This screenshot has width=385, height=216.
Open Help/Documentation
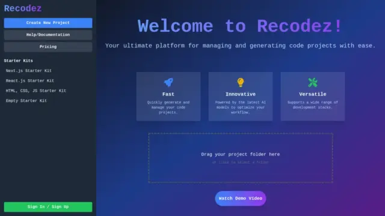[48, 35]
